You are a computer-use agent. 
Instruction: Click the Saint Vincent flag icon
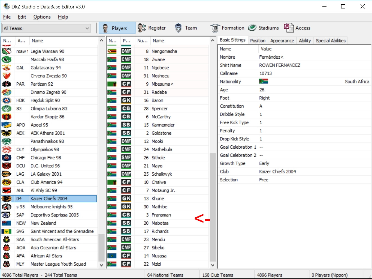(x=7, y=231)
